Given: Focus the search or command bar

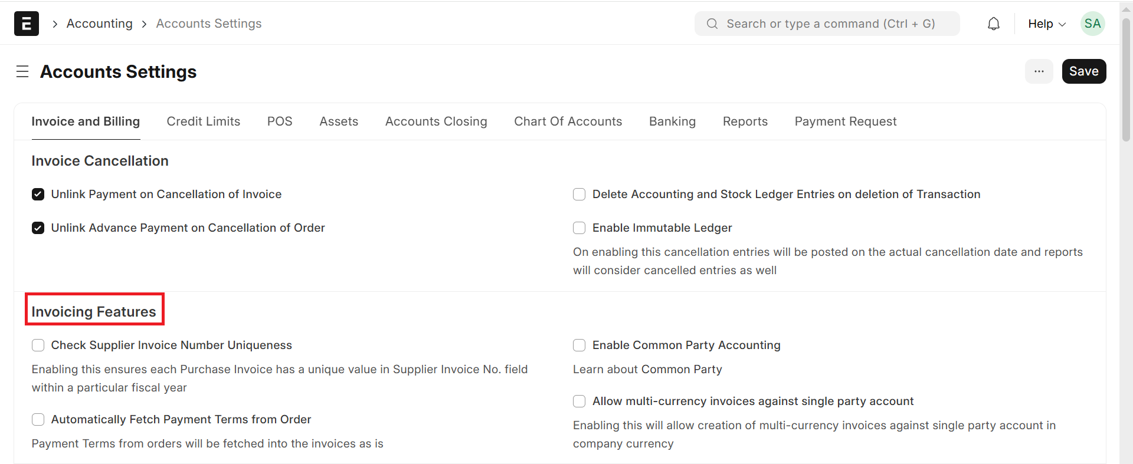Looking at the screenshot, I should 827,24.
